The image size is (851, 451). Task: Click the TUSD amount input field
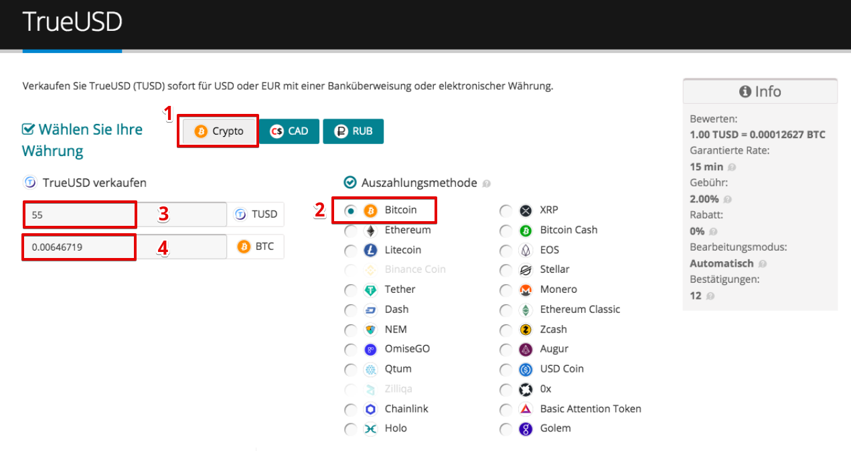[125, 214]
